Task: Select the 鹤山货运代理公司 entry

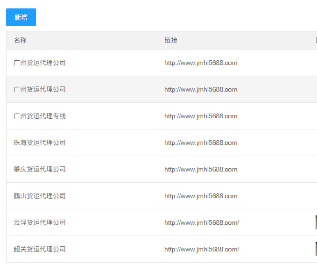Action: click(40, 196)
